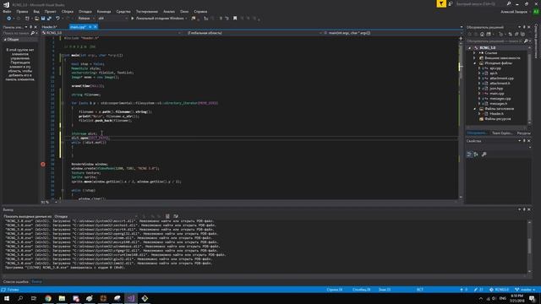Click the navigate backward toolbar icon
This screenshot has width=541, height=304.
point(9,19)
